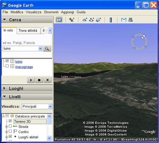The width and height of the screenshot is (159, 143).
Task: Click the compass ring to rotate view
Action: pyautogui.click(x=139, y=42)
